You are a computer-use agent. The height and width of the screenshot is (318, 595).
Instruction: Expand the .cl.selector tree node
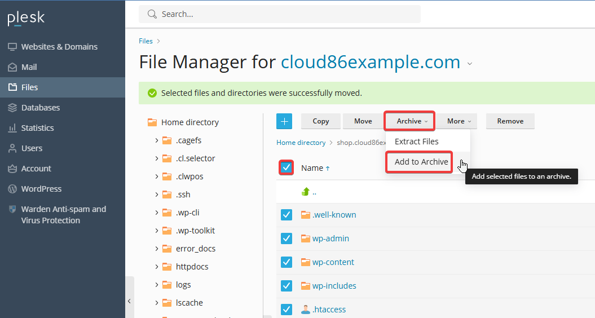tap(157, 158)
